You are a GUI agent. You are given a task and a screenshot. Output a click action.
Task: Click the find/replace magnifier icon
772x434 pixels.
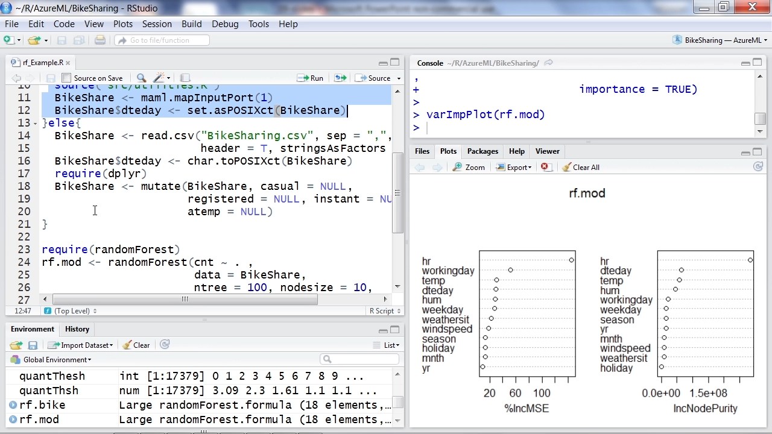point(141,78)
